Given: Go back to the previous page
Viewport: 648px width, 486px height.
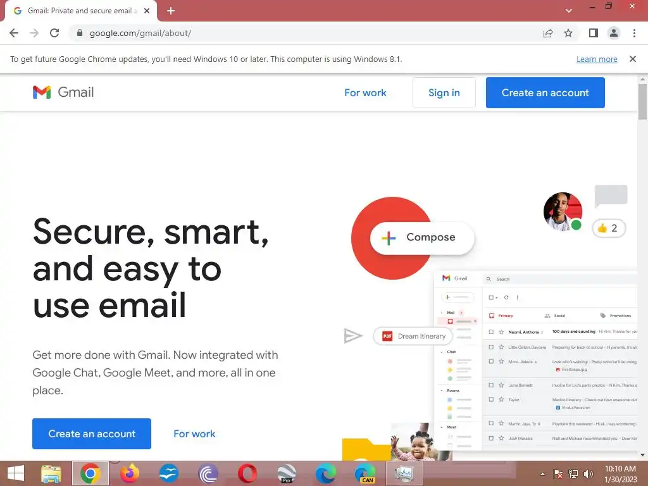Looking at the screenshot, I should (x=14, y=33).
